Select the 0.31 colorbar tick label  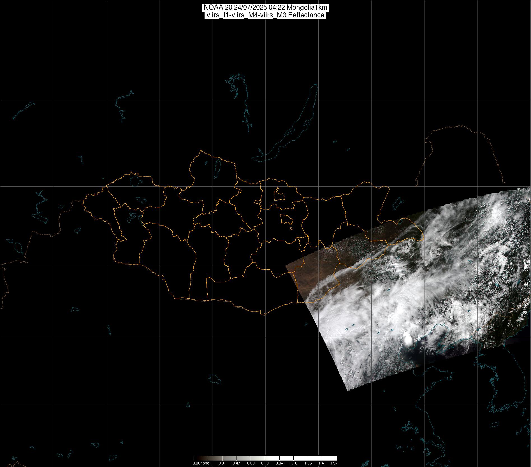click(x=222, y=463)
